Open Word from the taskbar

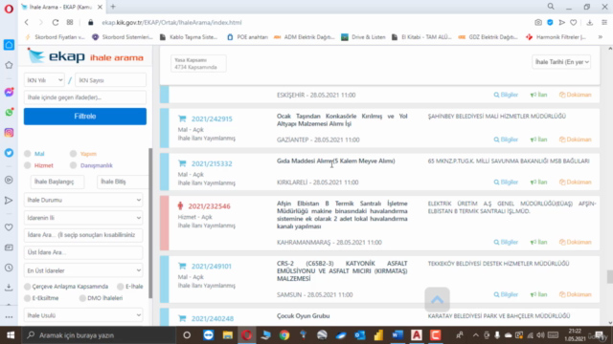(x=397, y=335)
